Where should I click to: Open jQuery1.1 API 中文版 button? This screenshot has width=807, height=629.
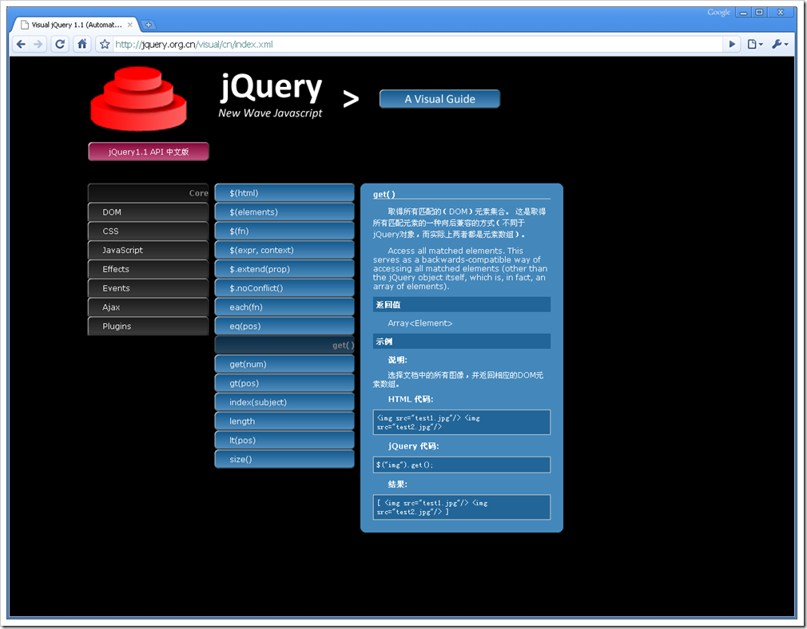(x=149, y=152)
